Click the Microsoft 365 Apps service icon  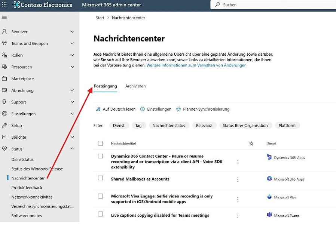point(269,179)
